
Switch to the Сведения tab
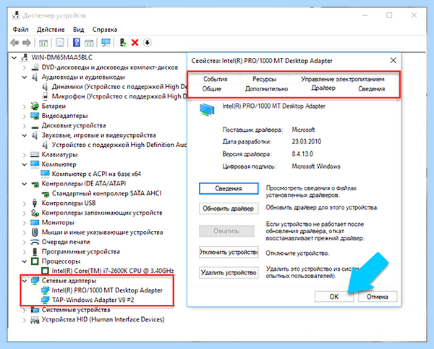pos(372,89)
